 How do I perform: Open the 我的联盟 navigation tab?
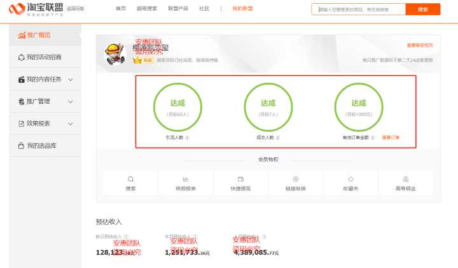pos(242,8)
